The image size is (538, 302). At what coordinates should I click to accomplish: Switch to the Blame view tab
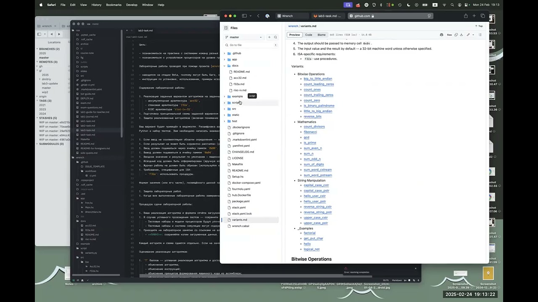click(x=322, y=35)
